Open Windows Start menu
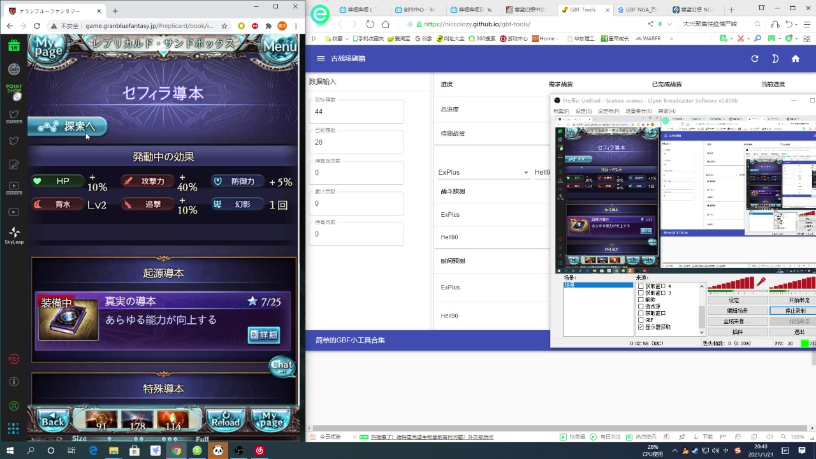816x459 pixels. tap(10, 450)
